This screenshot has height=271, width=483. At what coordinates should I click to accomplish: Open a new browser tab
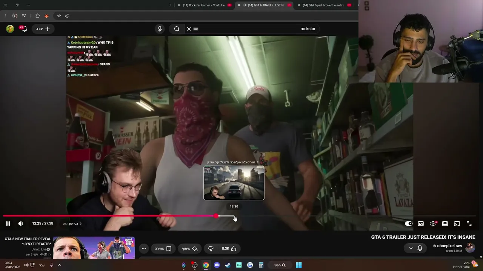click(x=170, y=5)
